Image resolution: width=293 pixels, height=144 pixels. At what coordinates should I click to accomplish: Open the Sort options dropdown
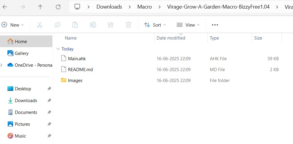(155, 25)
